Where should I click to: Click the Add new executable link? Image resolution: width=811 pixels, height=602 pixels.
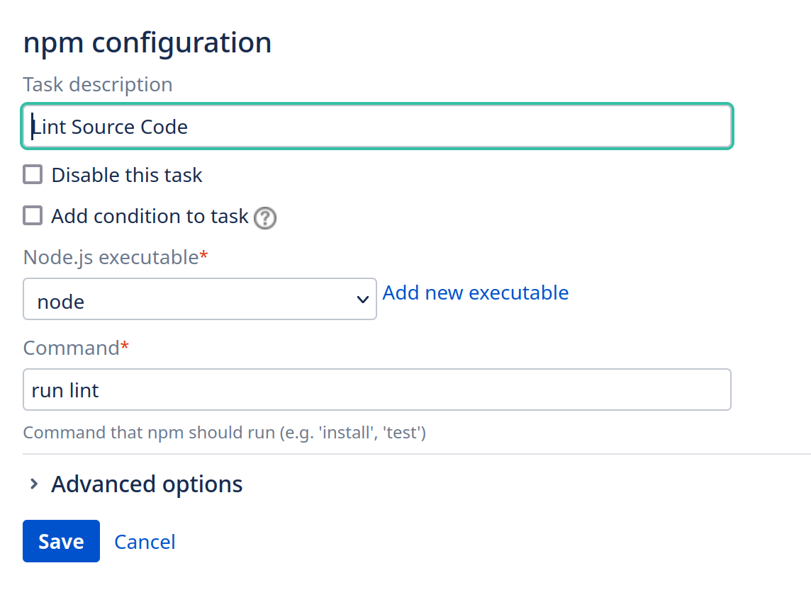(x=475, y=293)
